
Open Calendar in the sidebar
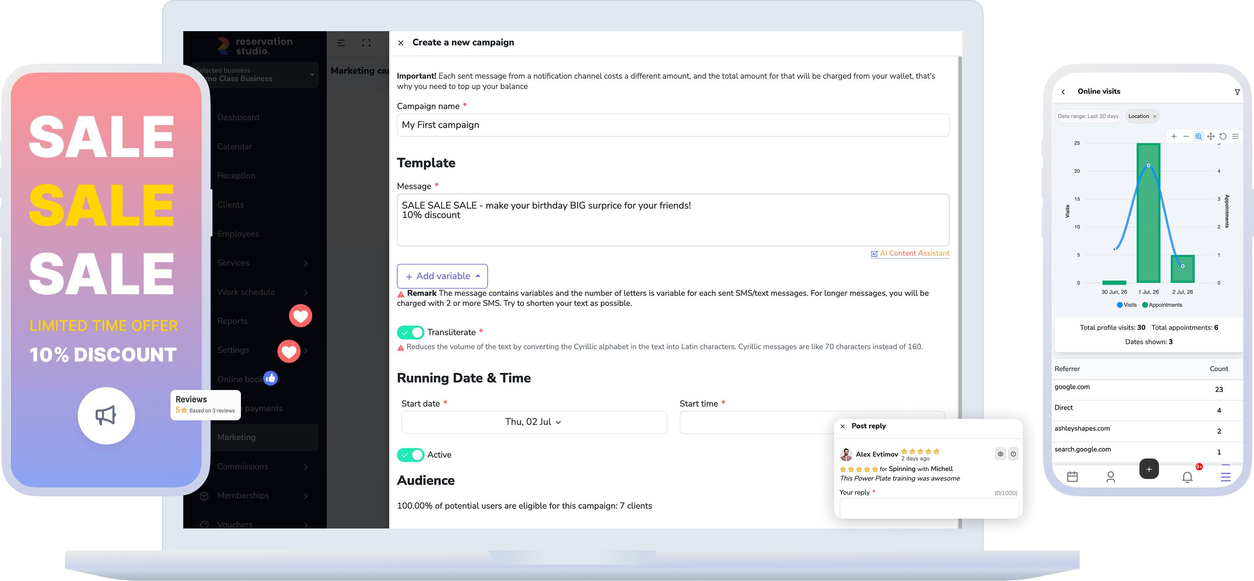(234, 146)
